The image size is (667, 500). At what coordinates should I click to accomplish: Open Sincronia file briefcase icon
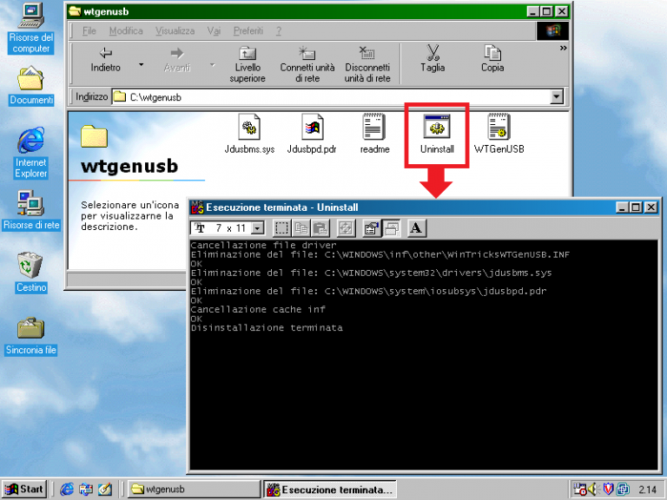coord(31,336)
